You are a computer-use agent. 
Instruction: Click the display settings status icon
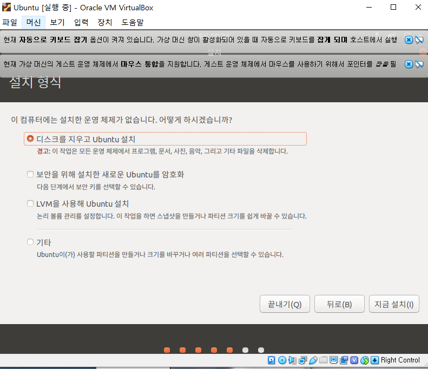pos(333,360)
